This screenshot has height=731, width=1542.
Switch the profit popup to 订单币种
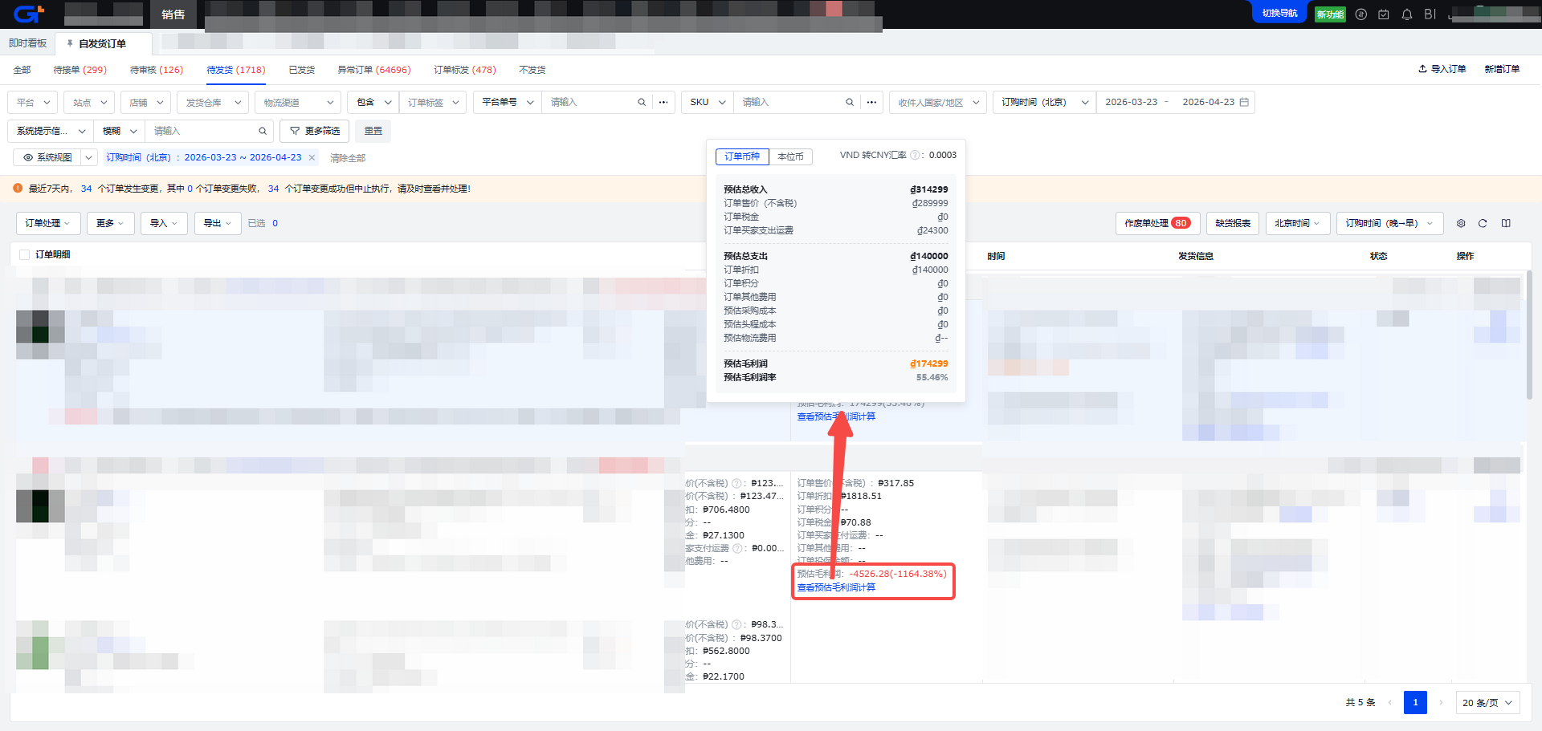(742, 156)
